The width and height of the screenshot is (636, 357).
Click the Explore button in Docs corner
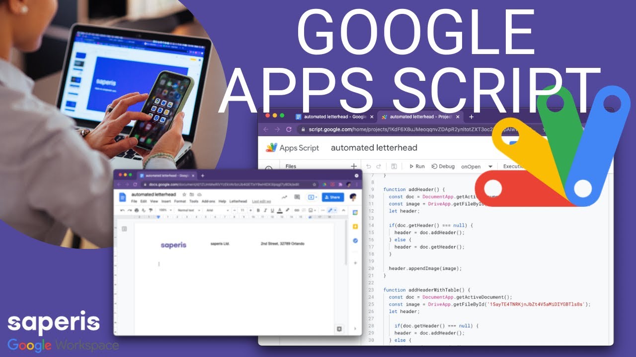point(339,328)
